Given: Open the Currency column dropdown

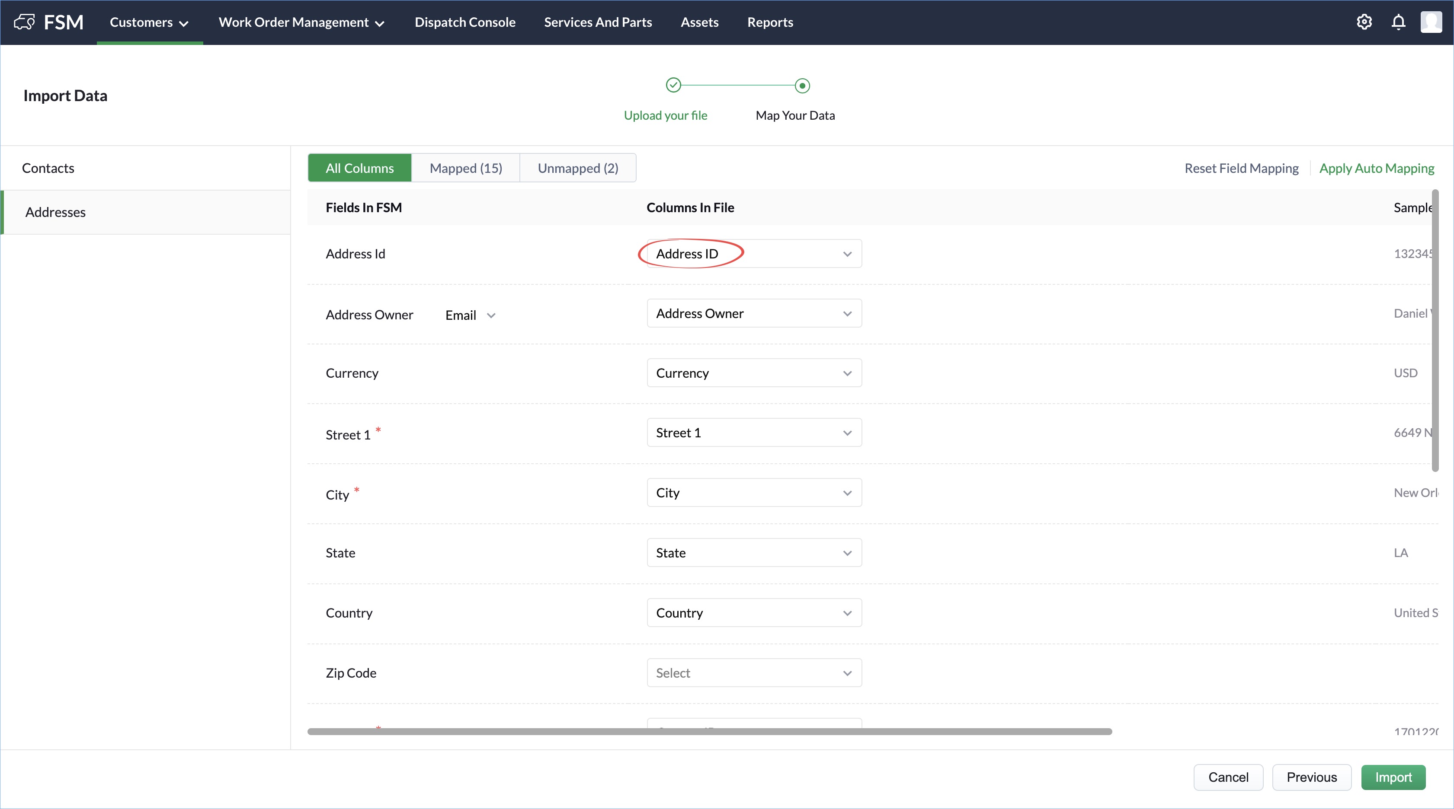Looking at the screenshot, I should [753, 373].
